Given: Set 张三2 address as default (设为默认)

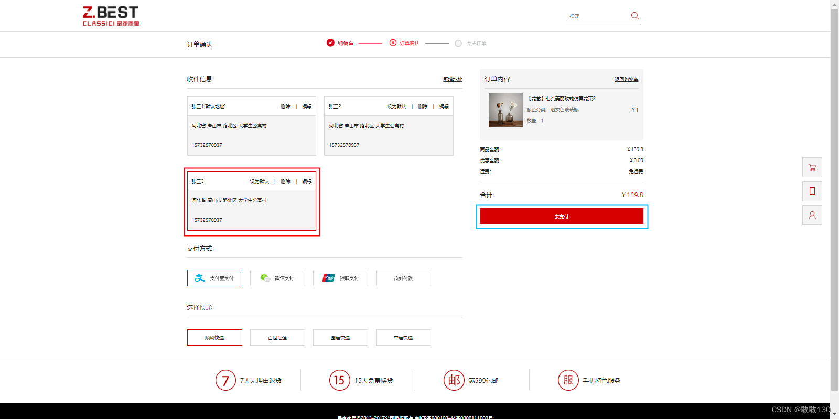Looking at the screenshot, I should coord(396,106).
